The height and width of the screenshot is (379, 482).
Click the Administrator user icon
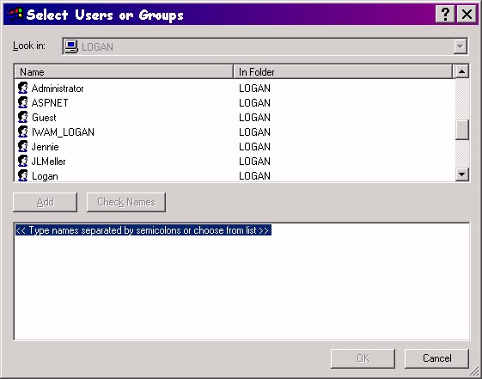point(22,89)
